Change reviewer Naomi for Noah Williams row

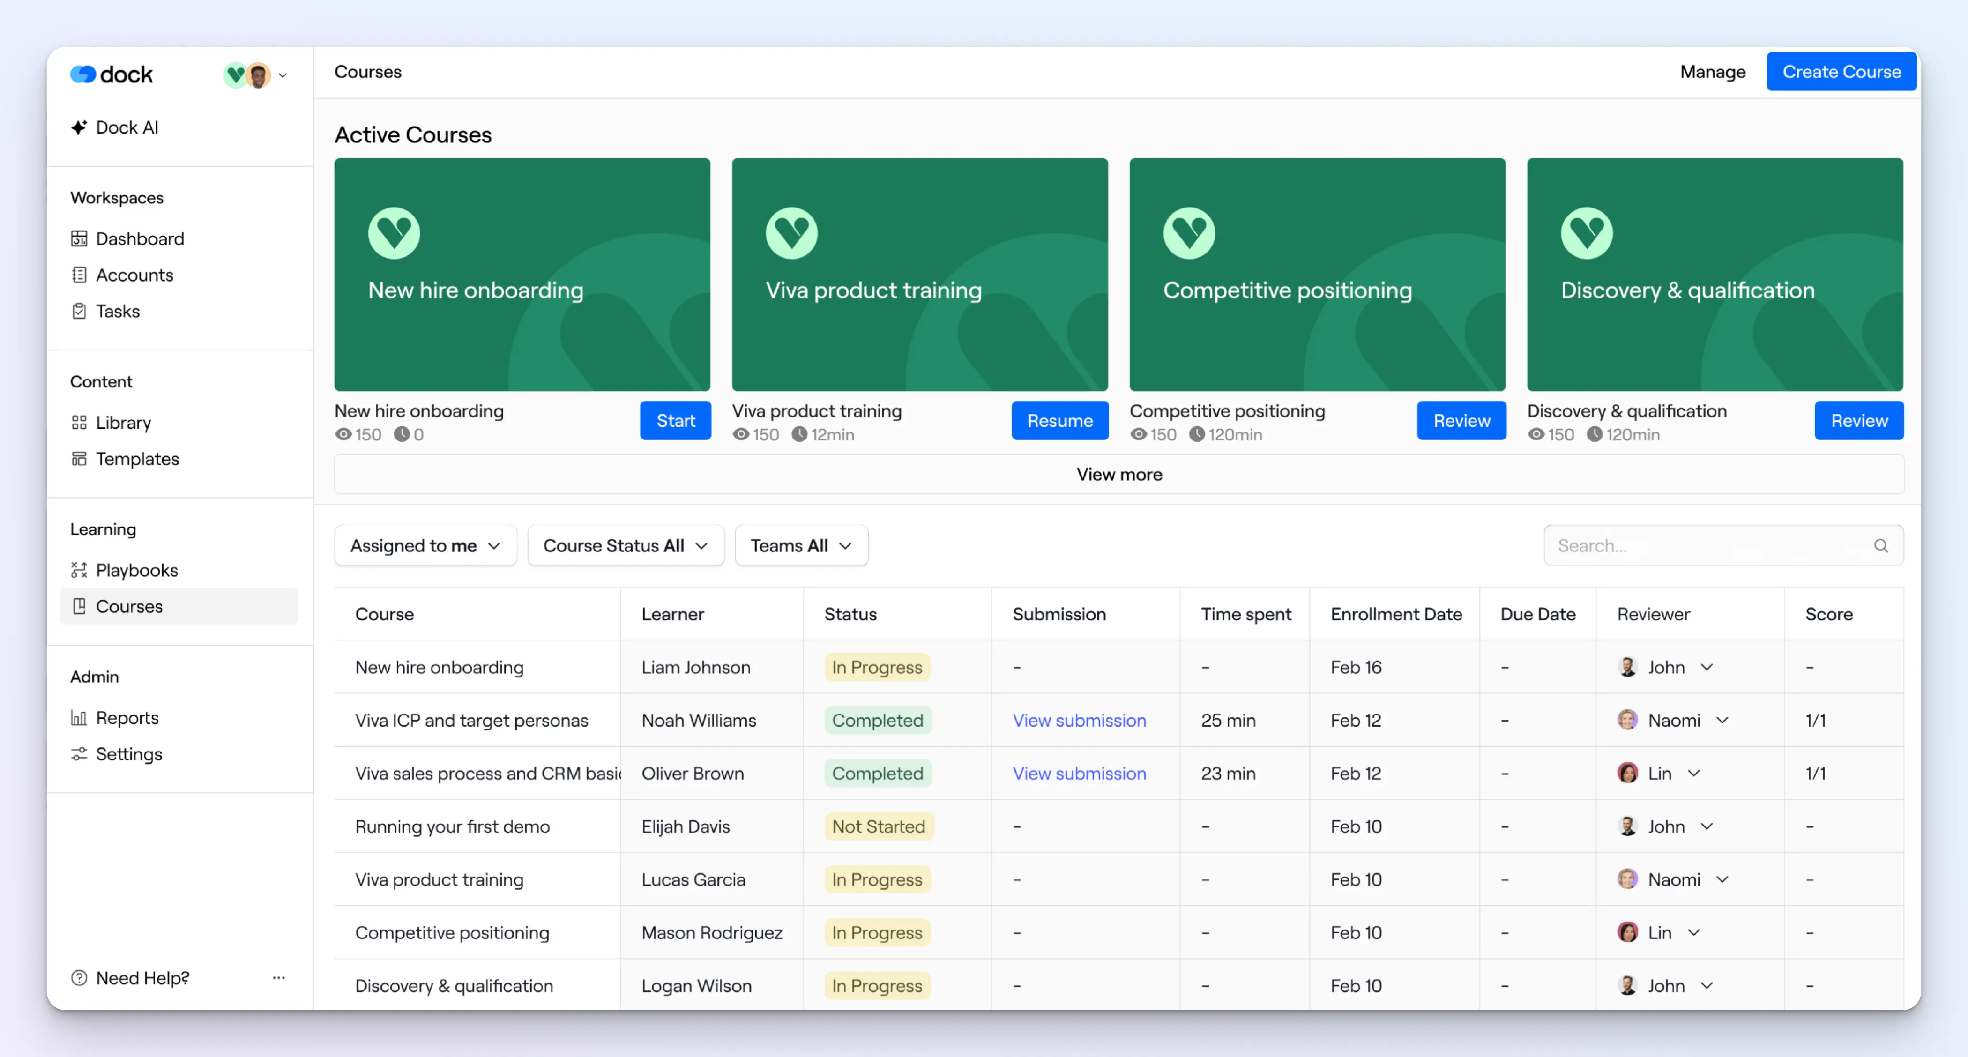(x=1722, y=720)
